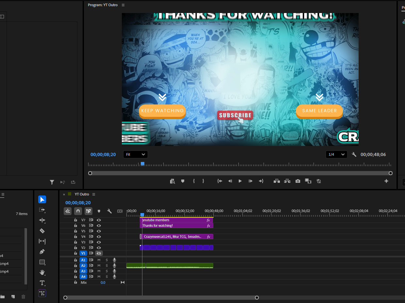Export frame with camera icon

click(x=298, y=181)
